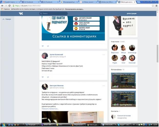Expand post with "Показать полностью"

50,109
